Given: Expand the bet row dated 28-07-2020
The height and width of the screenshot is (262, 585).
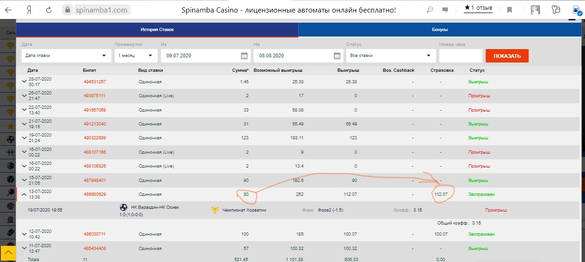Looking at the screenshot, I should click(x=24, y=82).
